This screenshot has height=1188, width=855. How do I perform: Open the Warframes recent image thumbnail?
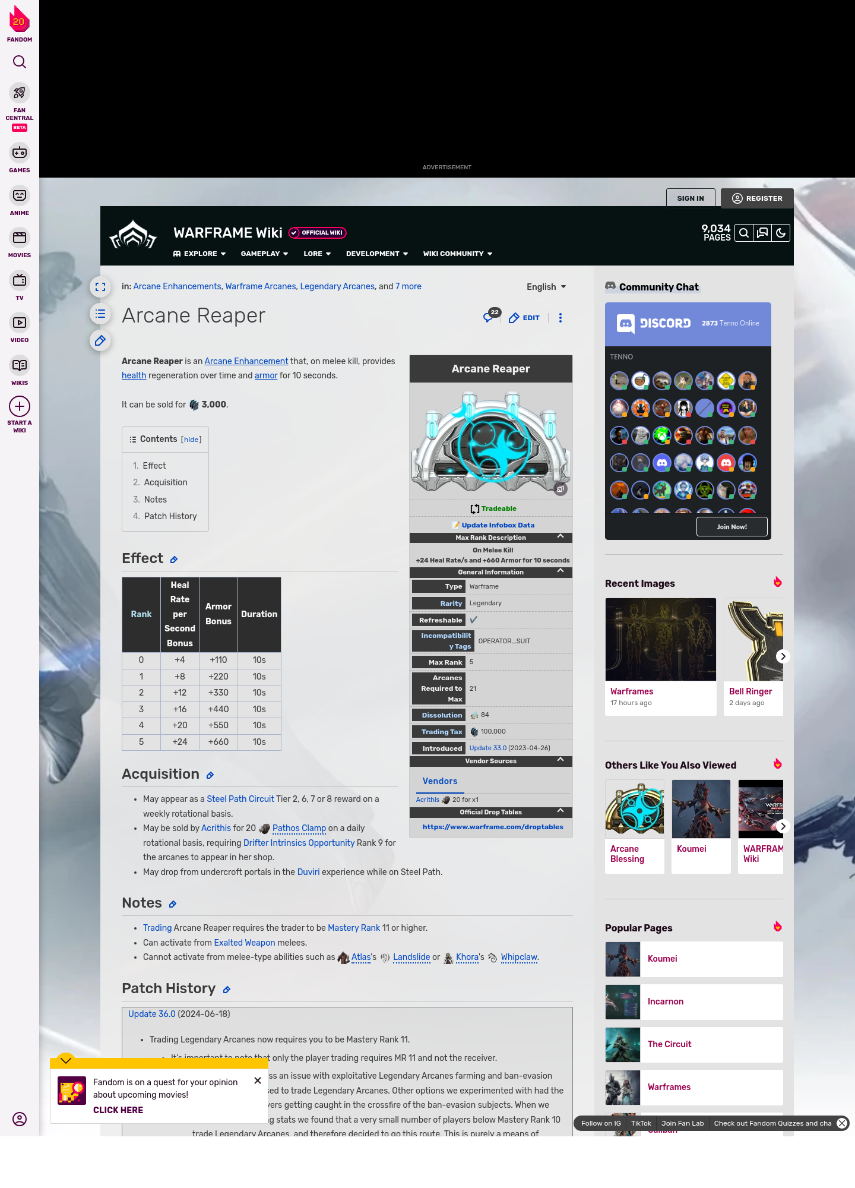coord(661,639)
